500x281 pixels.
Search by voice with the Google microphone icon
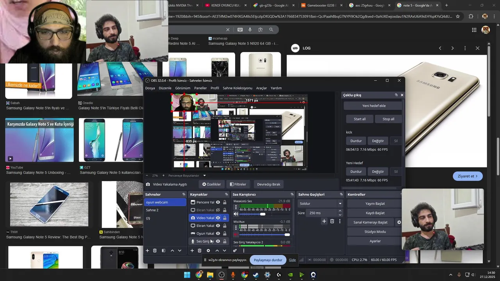point(250,30)
